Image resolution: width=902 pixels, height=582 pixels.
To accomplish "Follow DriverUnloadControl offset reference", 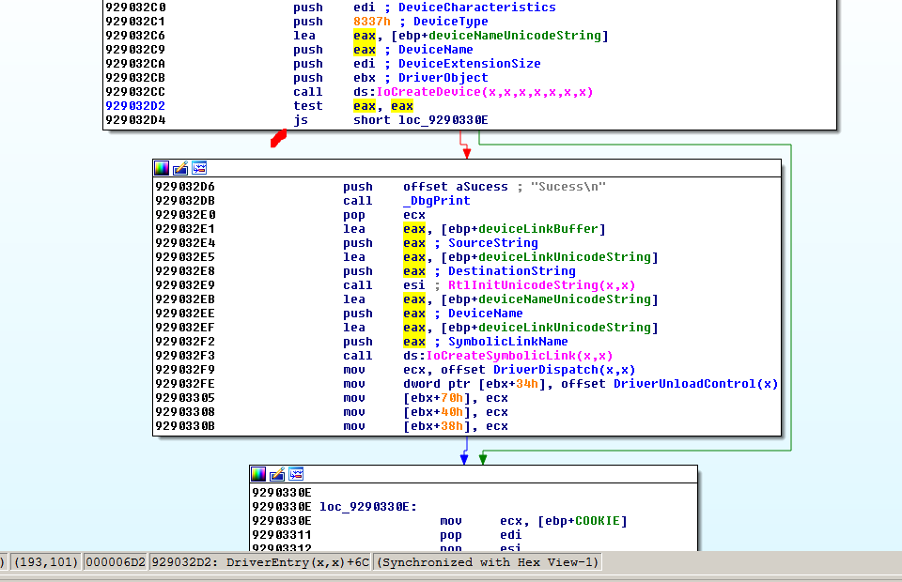I will (695, 384).
